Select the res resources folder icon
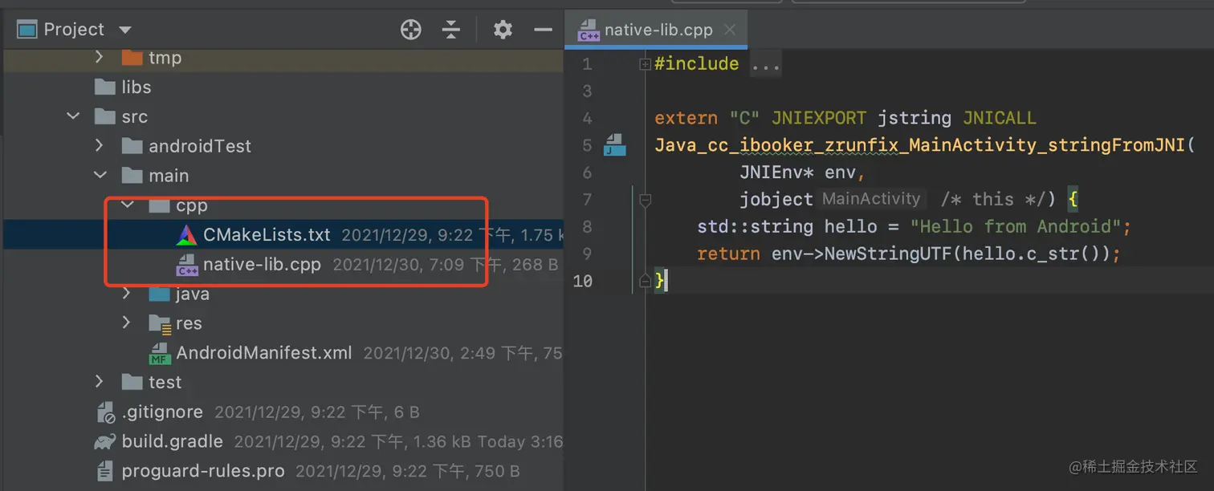The height and width of the screenshot is (491, 1214). click(160, 323)
